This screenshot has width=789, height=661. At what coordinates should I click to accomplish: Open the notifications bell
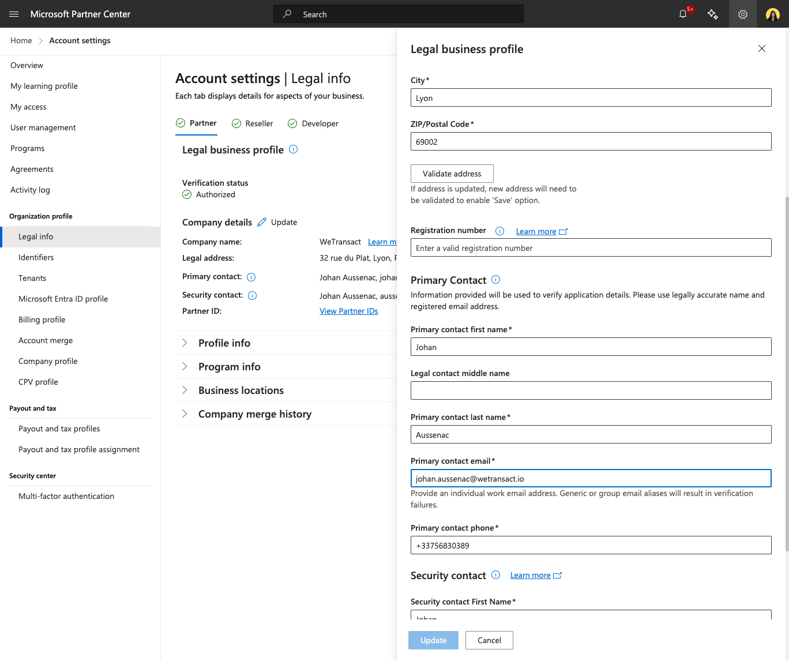tap(683, 14)
